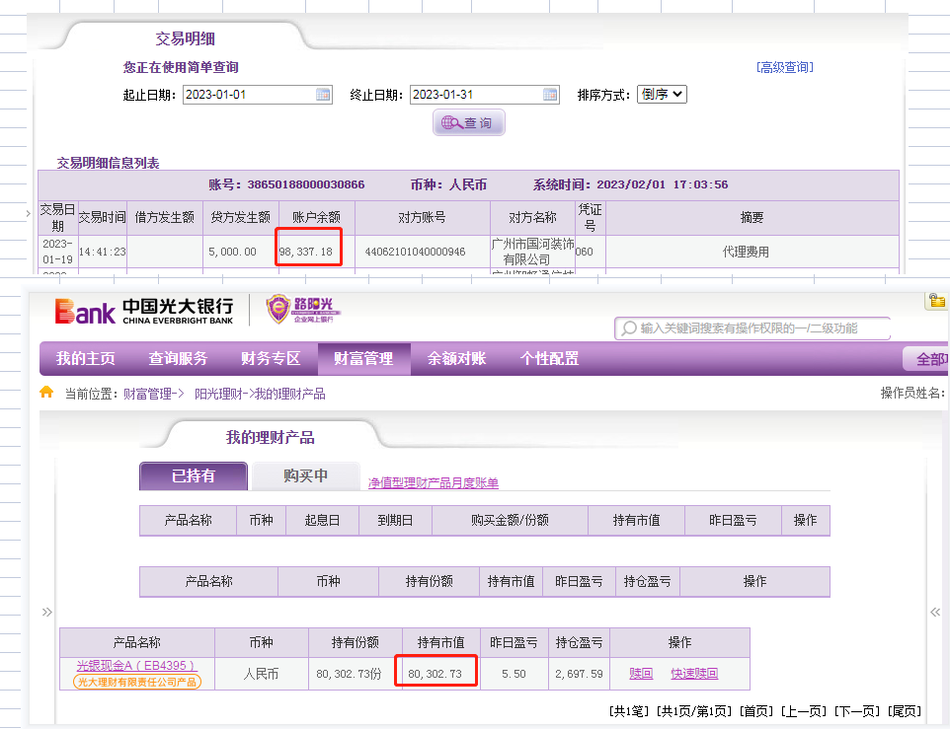Go to 尾页 in pagination
The image size is (950, 729).
(x=904, y=711)
